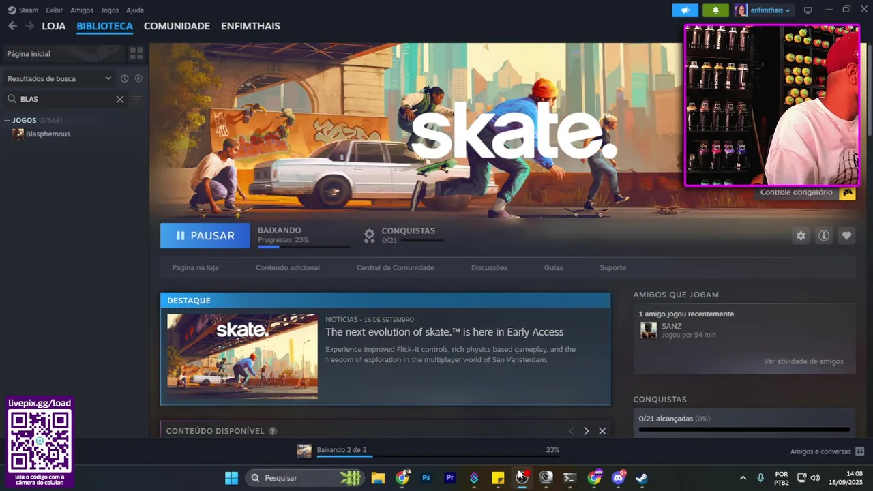Add skate. to favorites heart
Screen dimensions: 873x491
846,235
